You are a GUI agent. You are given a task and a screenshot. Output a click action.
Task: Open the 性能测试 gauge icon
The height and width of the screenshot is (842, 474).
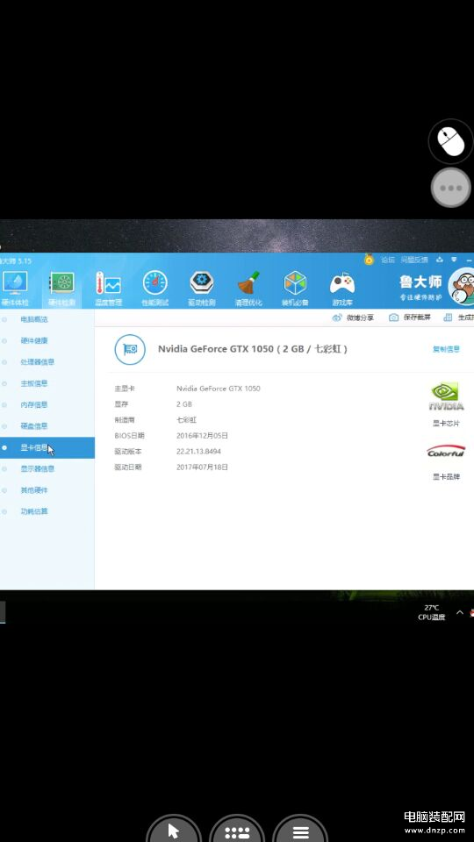coord(154,289)
